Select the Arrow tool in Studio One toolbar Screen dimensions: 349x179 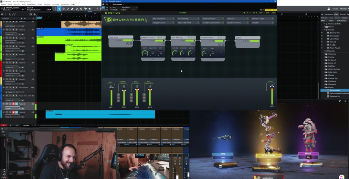tap(59, 9)
